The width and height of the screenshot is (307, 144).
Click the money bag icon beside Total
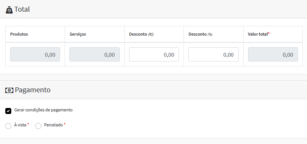[9, 10]
